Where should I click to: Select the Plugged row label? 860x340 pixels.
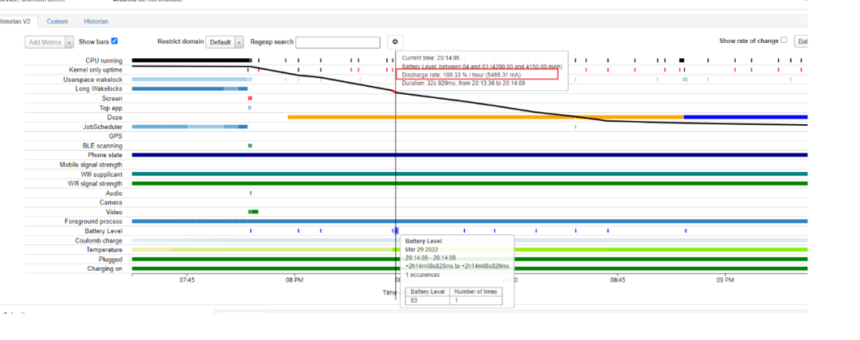110,260
